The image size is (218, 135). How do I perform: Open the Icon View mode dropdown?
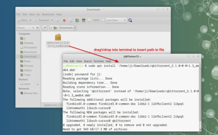pyautogui.click(x=116, y=20)
